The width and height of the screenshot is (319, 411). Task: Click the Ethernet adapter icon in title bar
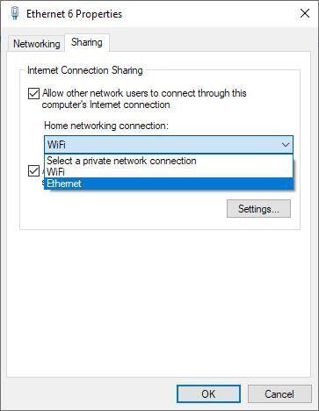pyautogui.click(x=15, y=13)
